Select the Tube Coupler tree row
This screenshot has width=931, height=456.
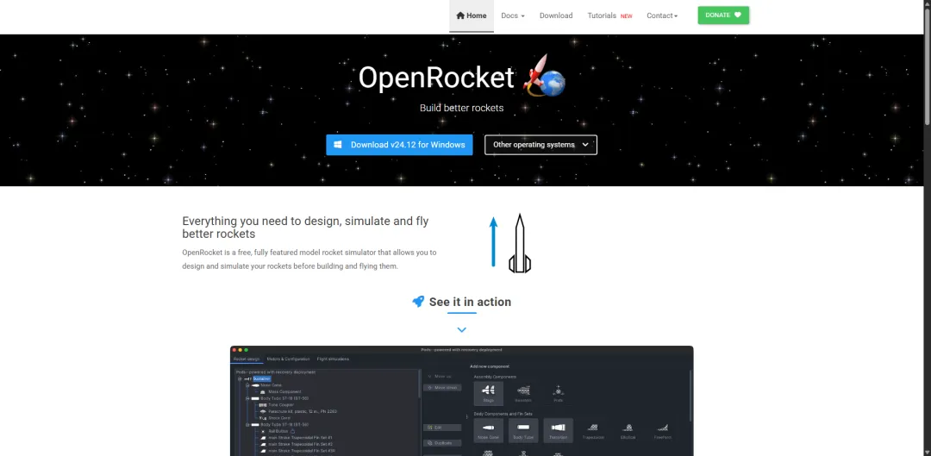click(x=281, y=405)
